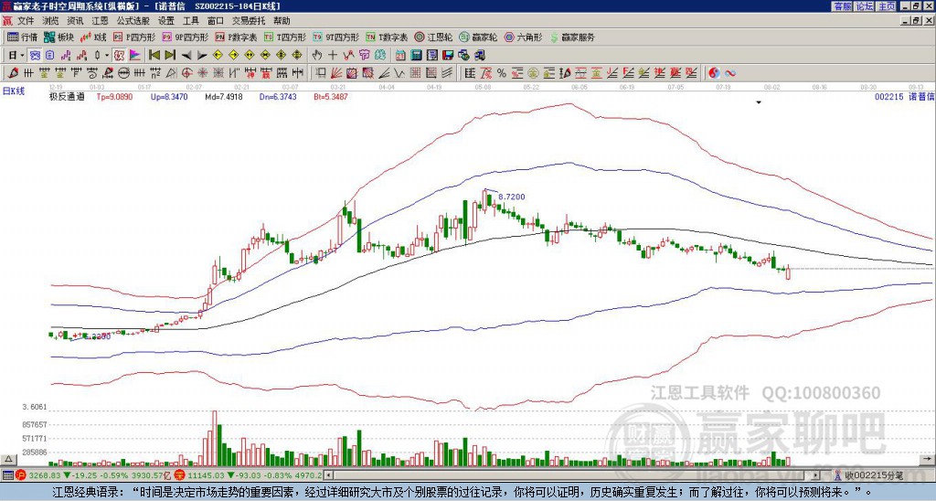This screenshot has height=501, width=936.
Task: Click the Md=7.4918 value label
Action: coord(224,96)
